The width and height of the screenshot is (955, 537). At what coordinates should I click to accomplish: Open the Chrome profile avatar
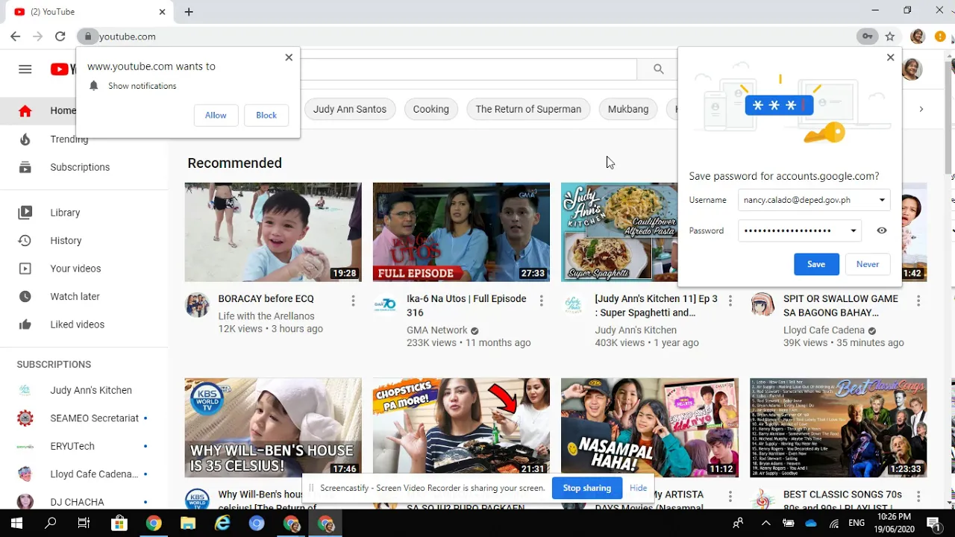coord(918,37)
